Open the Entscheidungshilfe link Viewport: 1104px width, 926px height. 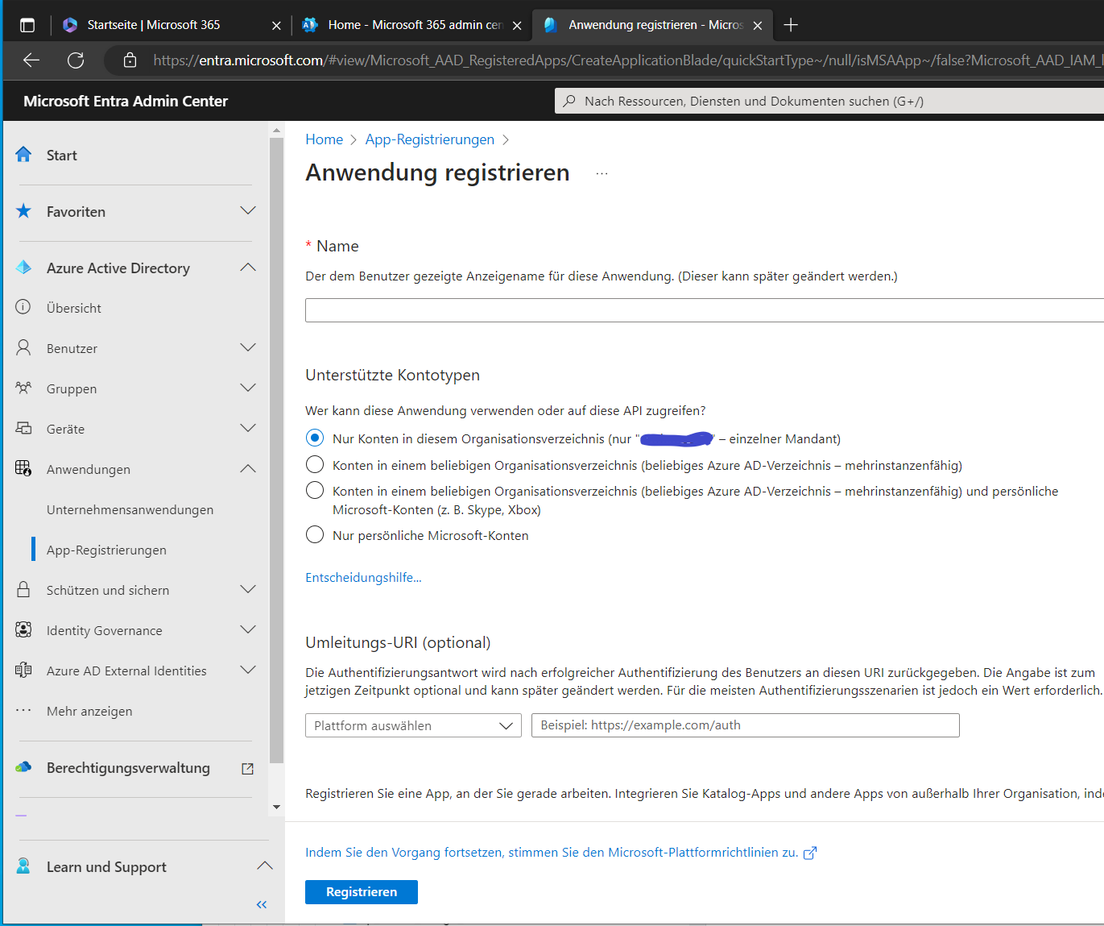click(x=363, y=577)
